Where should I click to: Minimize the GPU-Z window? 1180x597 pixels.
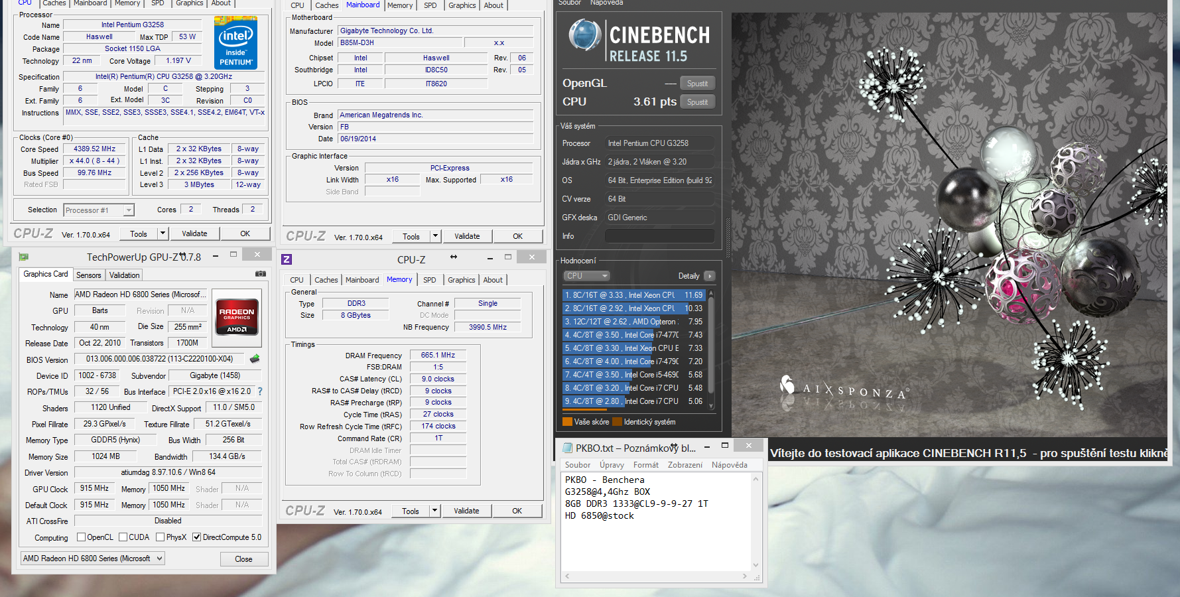tap(216, 255)
